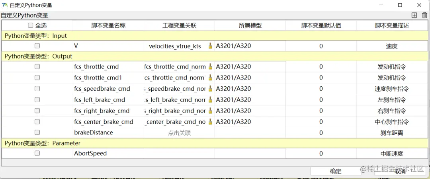The height and width of the screenshot is (179, 430).
Task: Maximize the 自定义Python变量 window
Action: coord(400,5)
